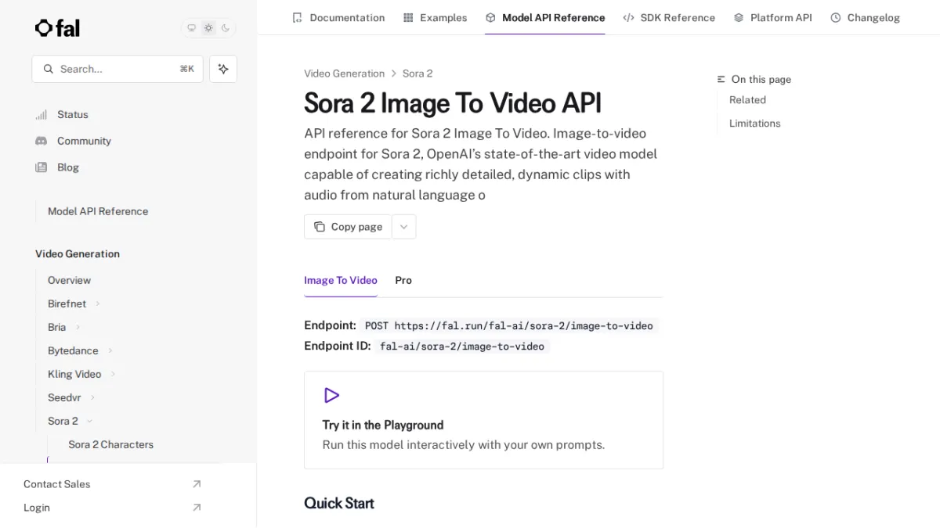Screen dimensions: 940x528
Task: Switch to system theme mode
Action: click(191, 28)
